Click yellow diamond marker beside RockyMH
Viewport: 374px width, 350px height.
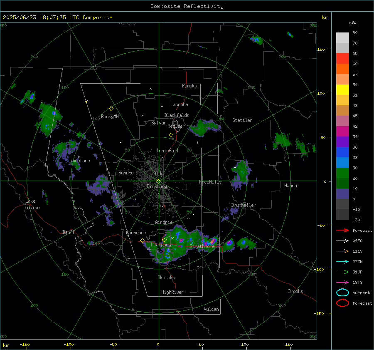pyautogui.click(x=111, y=109)
